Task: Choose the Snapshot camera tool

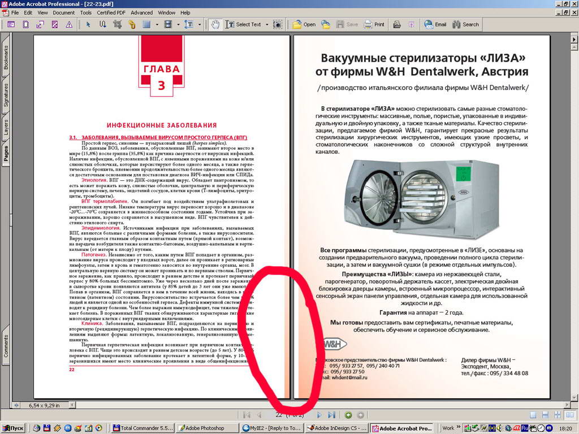Action: [277, 24]
